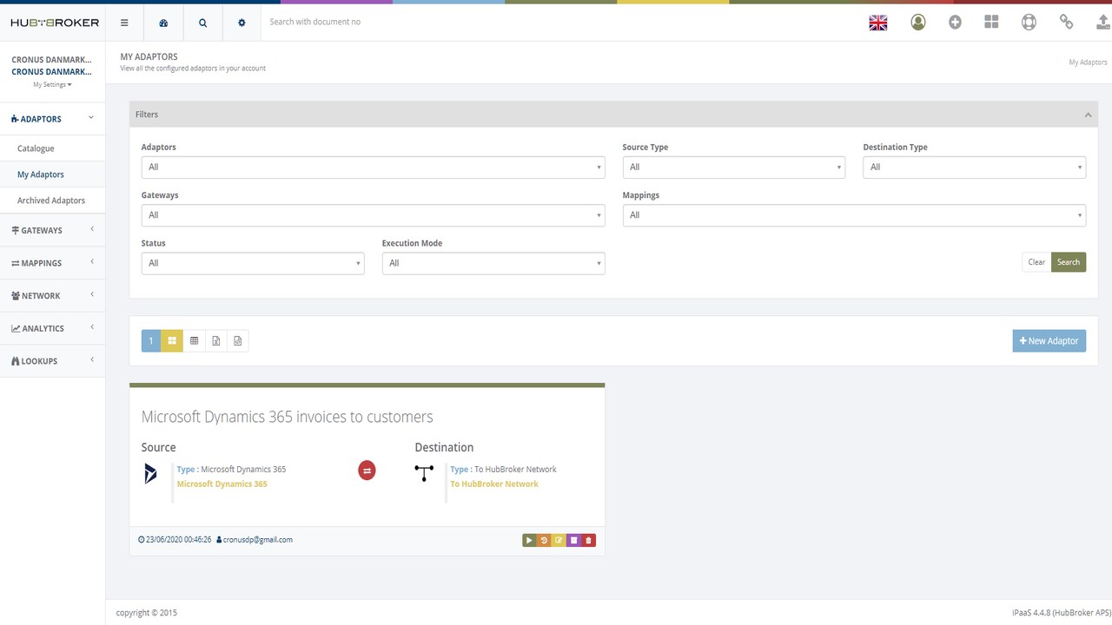This screenshot has height=625, width=1112.
Task: Click the HubBroker Network destination icon
Action: tap(424, 473)
